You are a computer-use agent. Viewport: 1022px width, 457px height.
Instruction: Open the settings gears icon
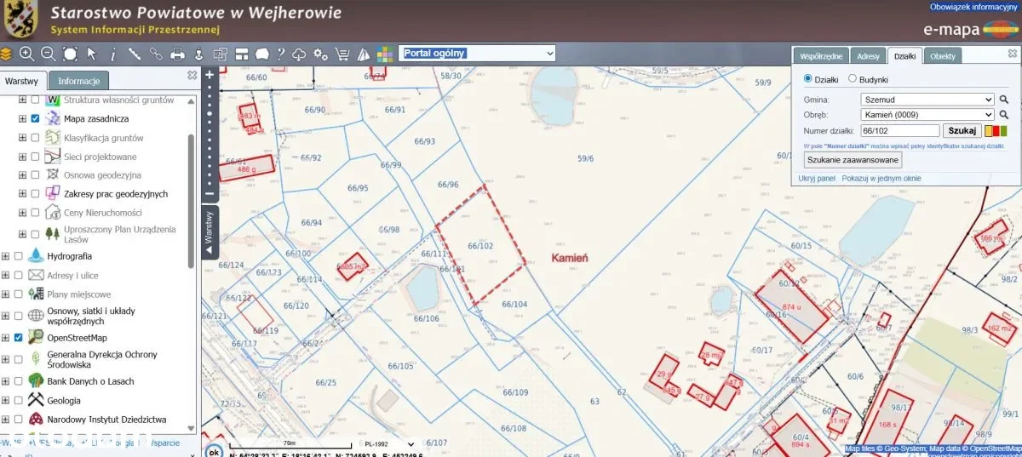[x=320, y=54]
